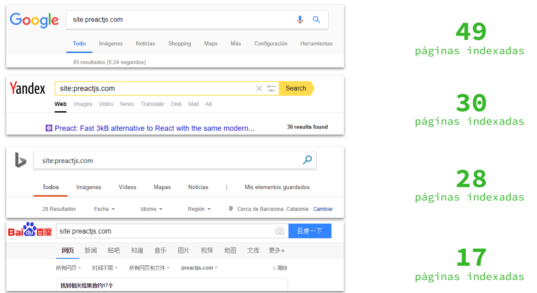The image size is (537, 293).
Task: Switch to Baidu 贴吧 tab
Action: [114, 250]
